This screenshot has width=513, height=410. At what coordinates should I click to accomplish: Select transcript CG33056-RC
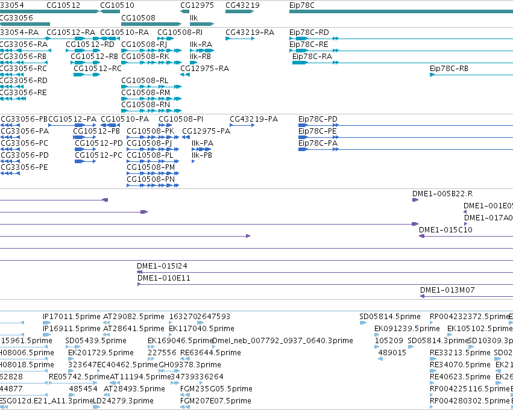24,69
